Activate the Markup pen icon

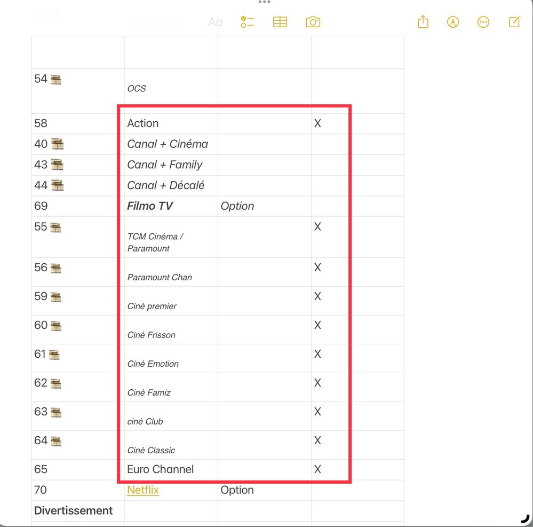click(453, 22)
